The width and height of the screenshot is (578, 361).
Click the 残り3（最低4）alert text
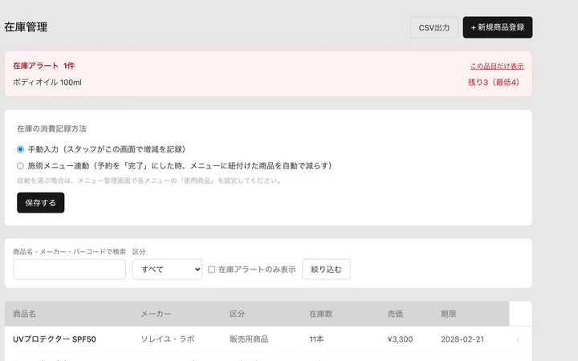(493, 82)
